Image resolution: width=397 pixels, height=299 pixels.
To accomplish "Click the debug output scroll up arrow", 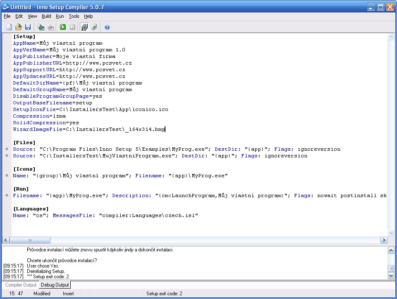I will point(391,250).
